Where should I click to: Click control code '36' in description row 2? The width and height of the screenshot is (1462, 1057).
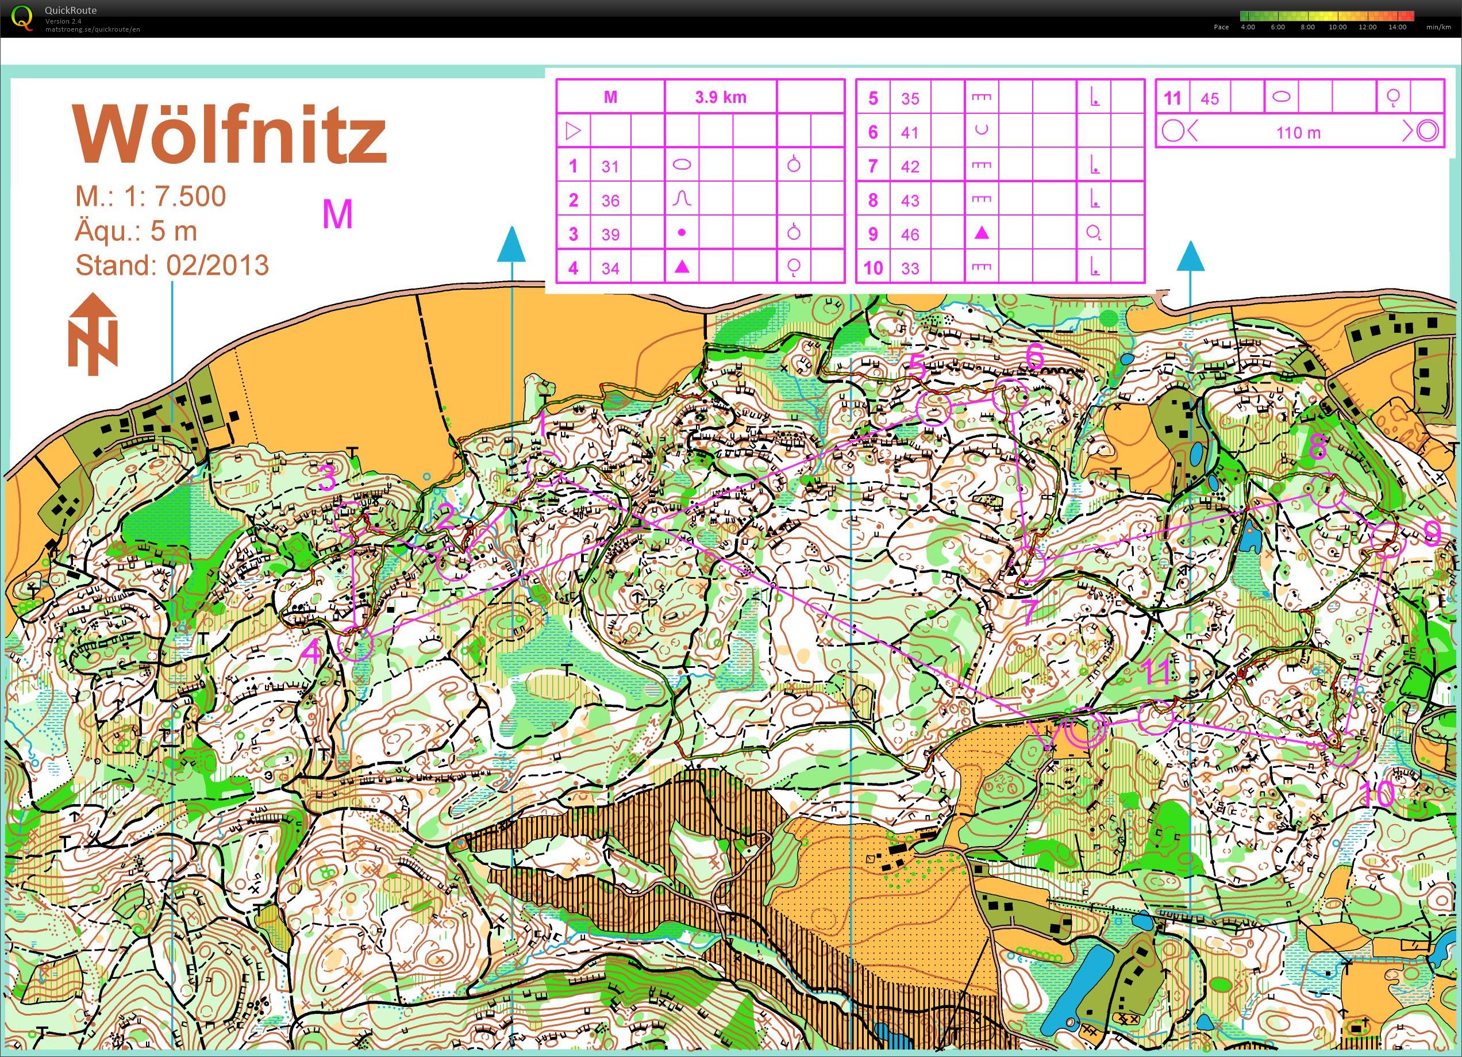pyautogui.click(x=610, y=201)
